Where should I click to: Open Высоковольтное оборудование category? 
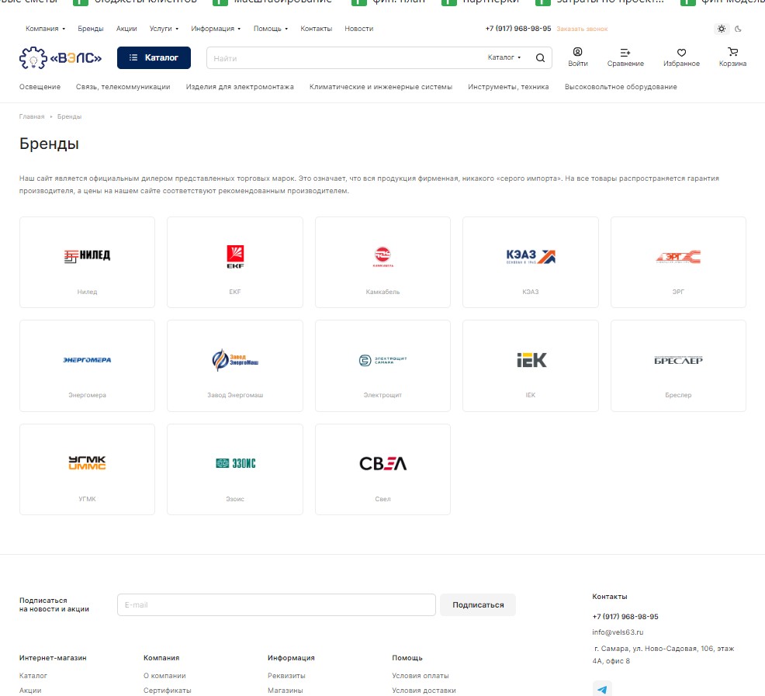click(x=621, y=87)
